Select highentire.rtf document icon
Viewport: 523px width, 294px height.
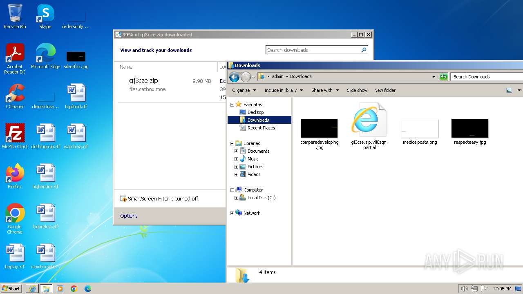coord(45,176)
